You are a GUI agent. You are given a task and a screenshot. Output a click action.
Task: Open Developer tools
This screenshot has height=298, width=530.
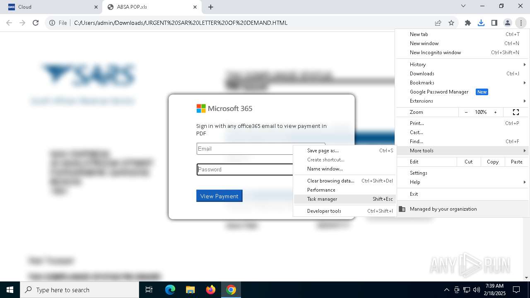point(344,211)
